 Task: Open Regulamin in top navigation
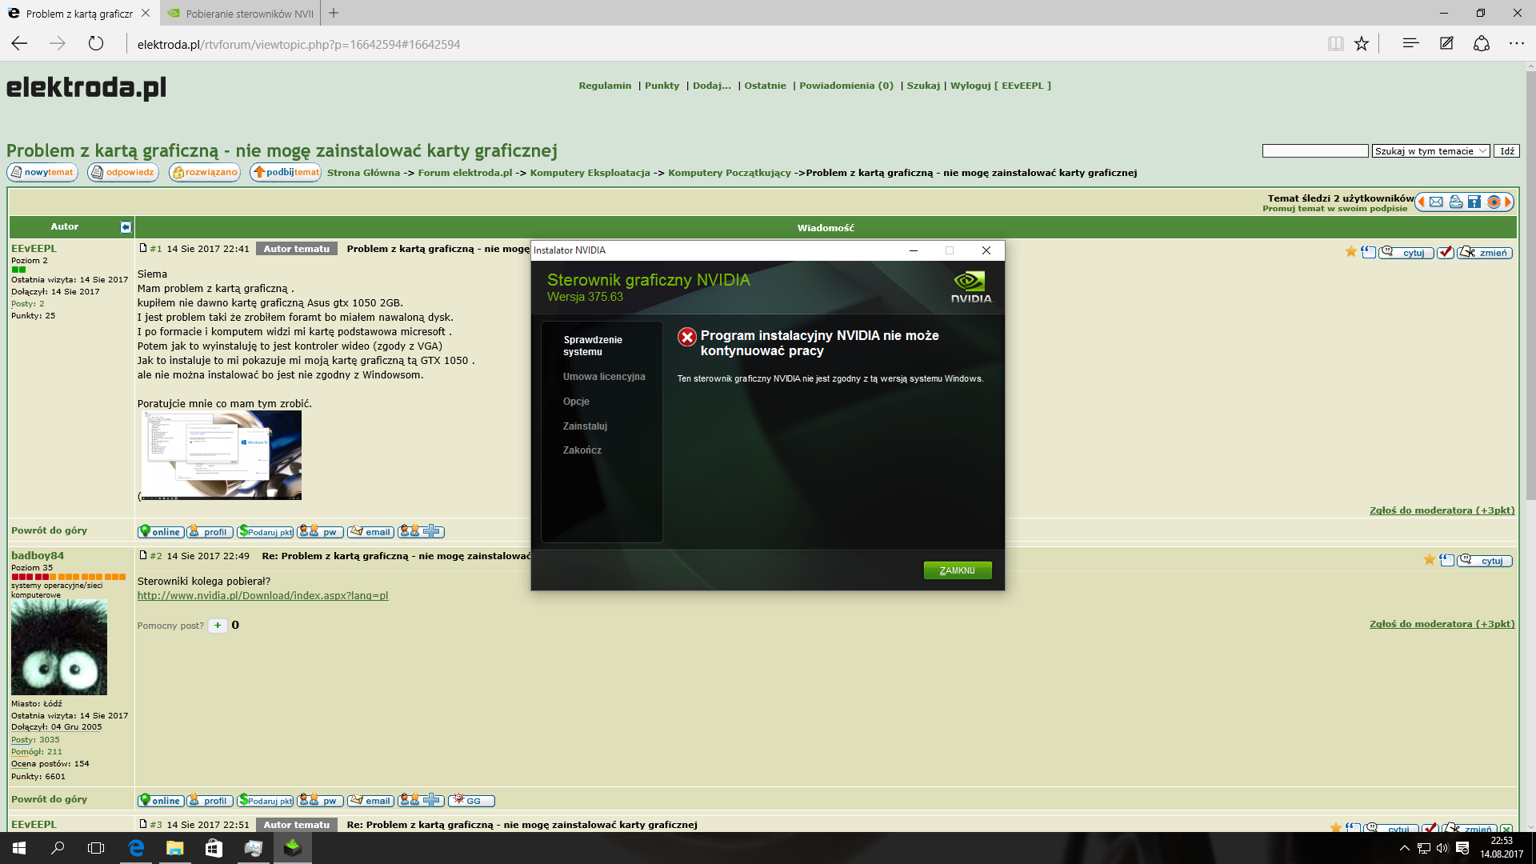click(x=605, y=86)
